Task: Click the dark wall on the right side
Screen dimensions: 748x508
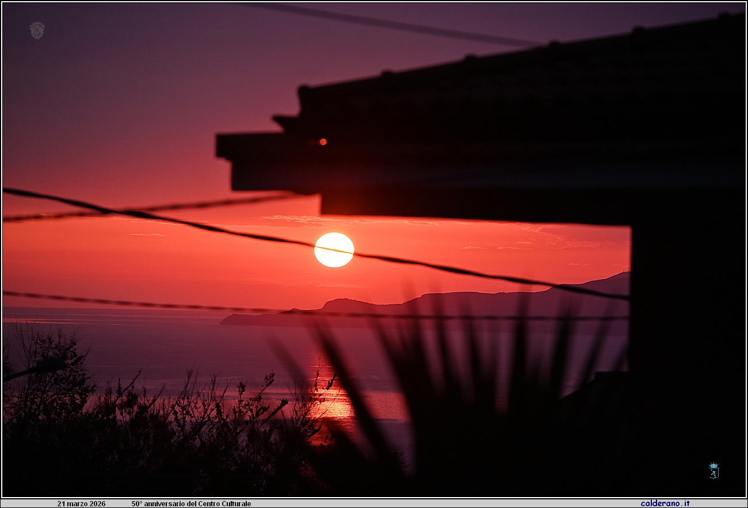Action: click(x=688, y=345)
